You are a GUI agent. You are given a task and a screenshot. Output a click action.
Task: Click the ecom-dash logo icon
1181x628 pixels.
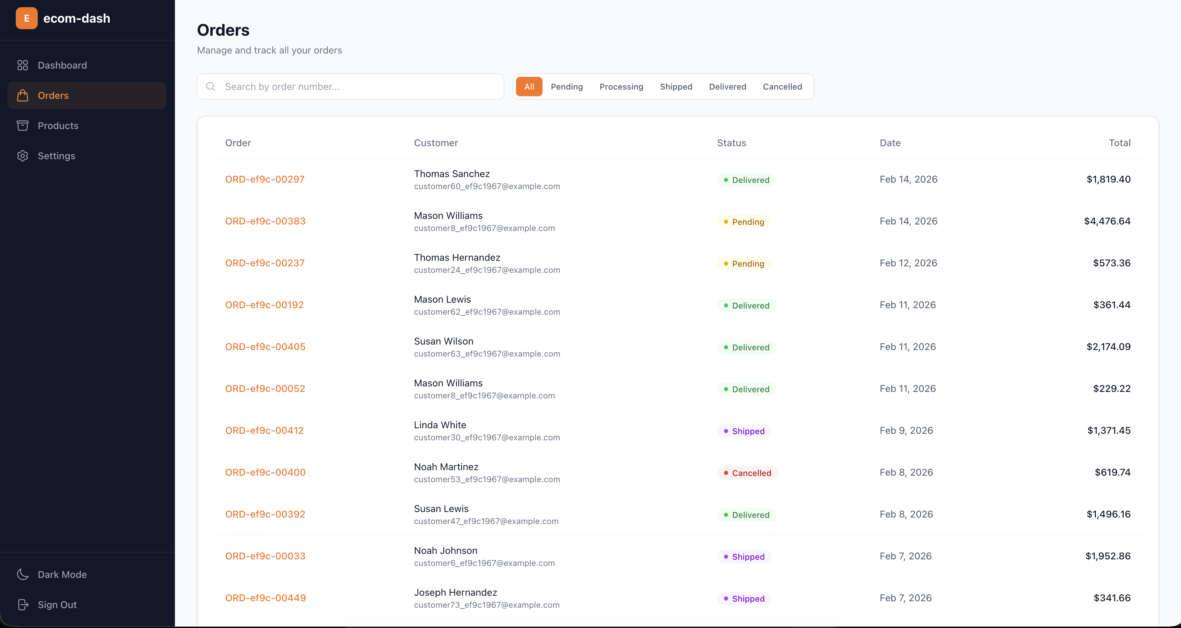(26, 18)
